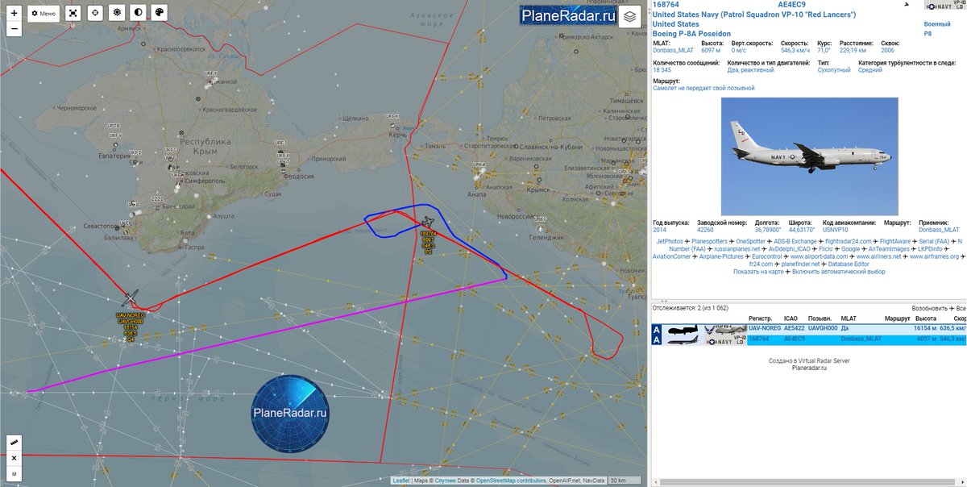Open the AviationCorner link

[x=671, y=257]
